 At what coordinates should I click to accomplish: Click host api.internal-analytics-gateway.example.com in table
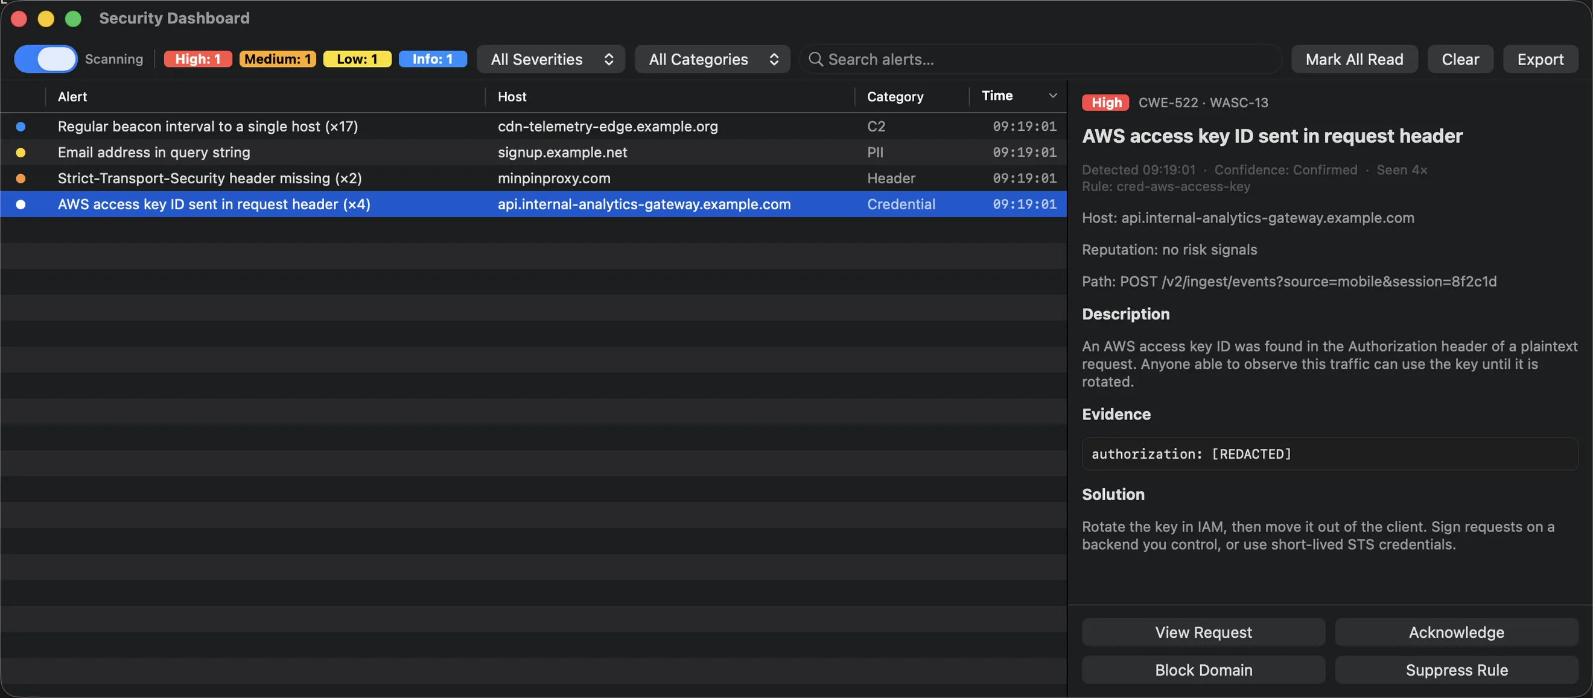pos(644,204)
